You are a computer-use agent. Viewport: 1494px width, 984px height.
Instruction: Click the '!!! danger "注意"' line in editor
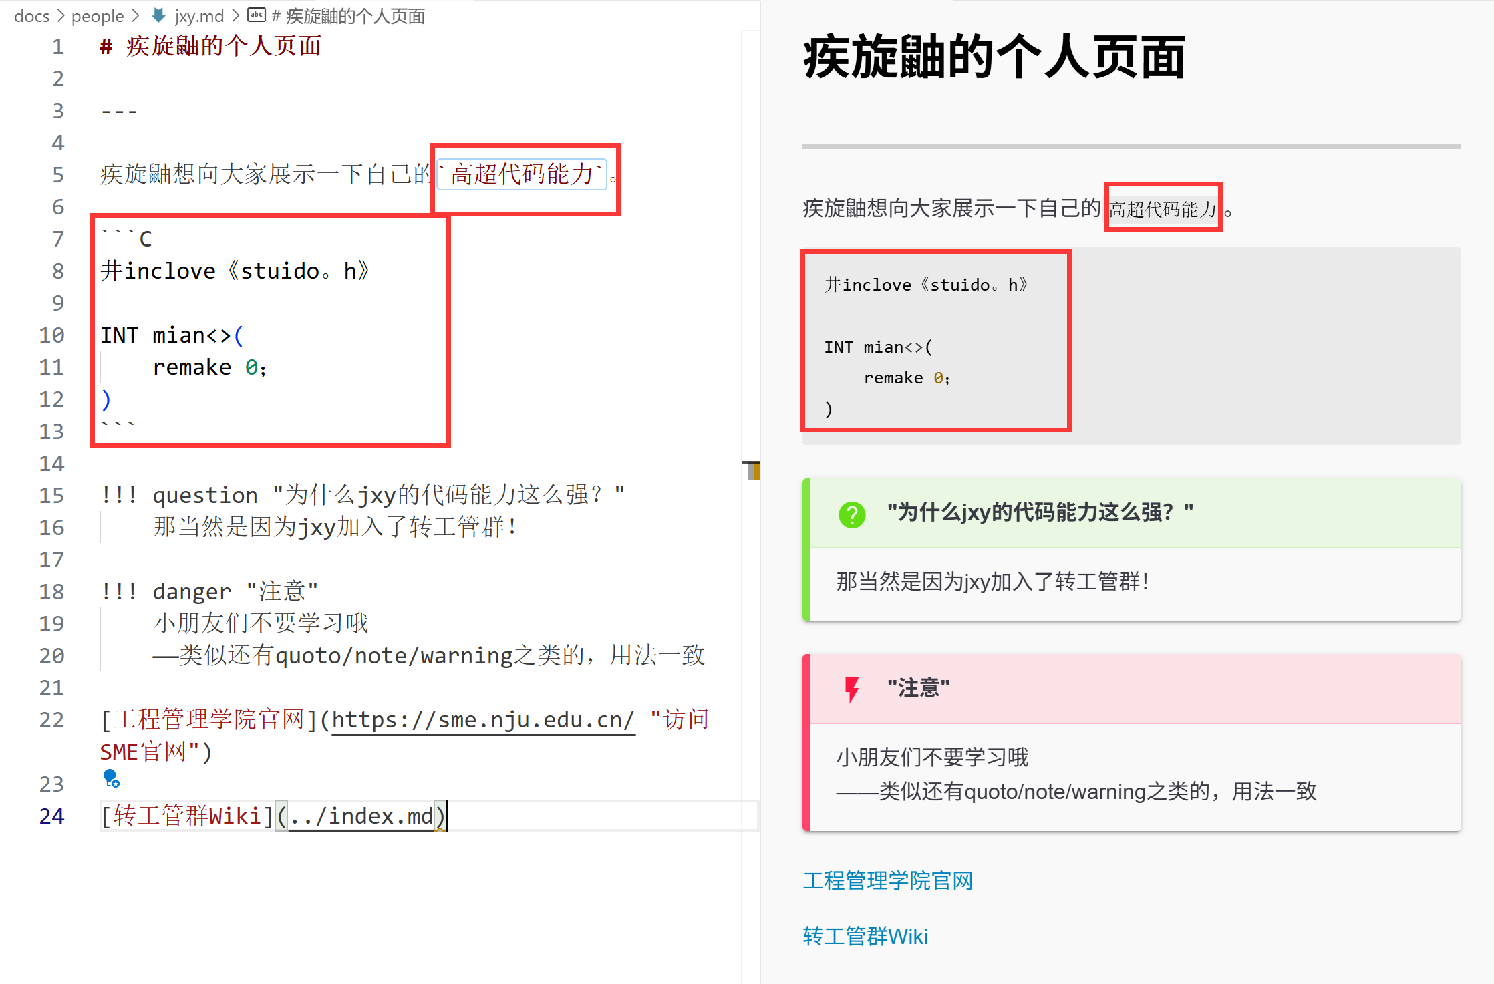coord(209,591)
